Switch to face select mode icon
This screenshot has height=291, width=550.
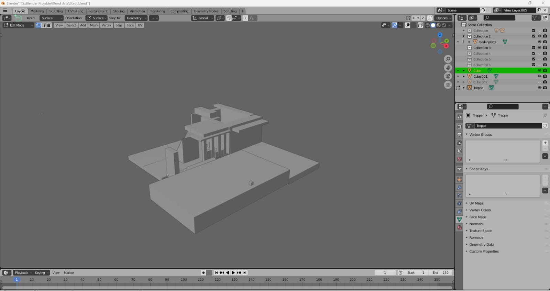tap(49, 25)
